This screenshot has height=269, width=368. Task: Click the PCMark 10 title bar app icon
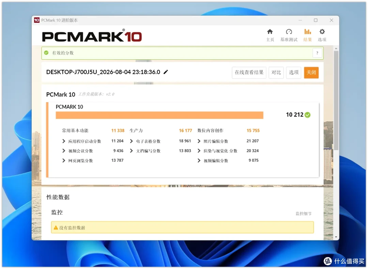coord(37,20)
